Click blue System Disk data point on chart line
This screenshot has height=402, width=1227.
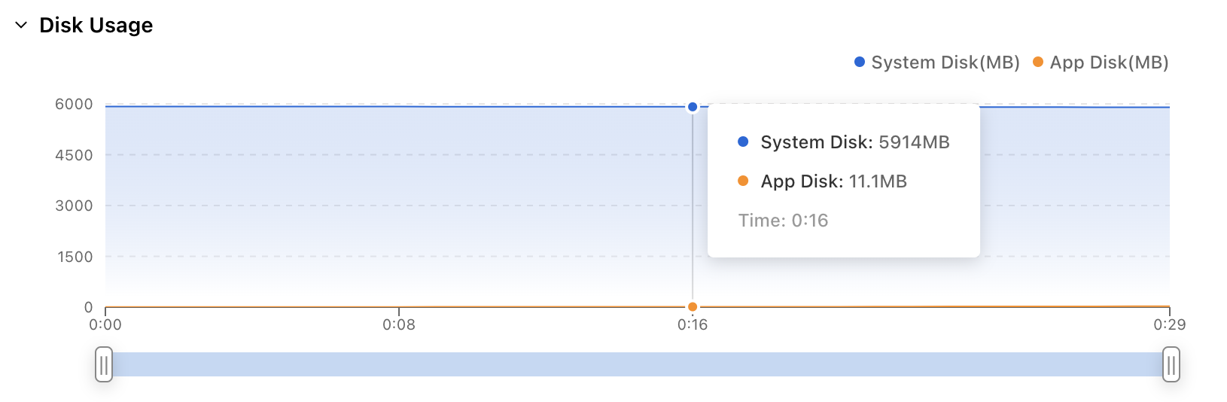(693, 107)
